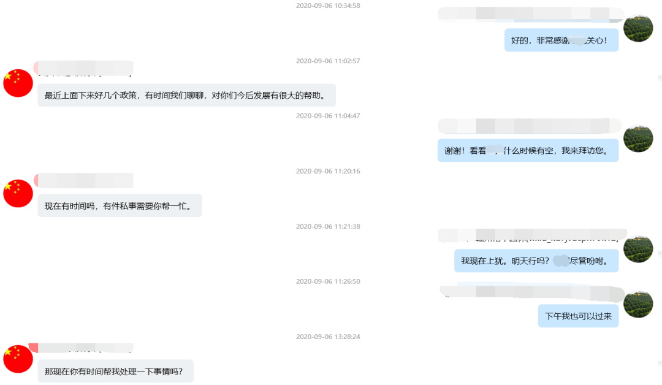Image resolution: width=662 pixels, height=385 pixels.
Task: Click the bubble 谢谢!看看…什么时候有空
Action: [528, 151]
